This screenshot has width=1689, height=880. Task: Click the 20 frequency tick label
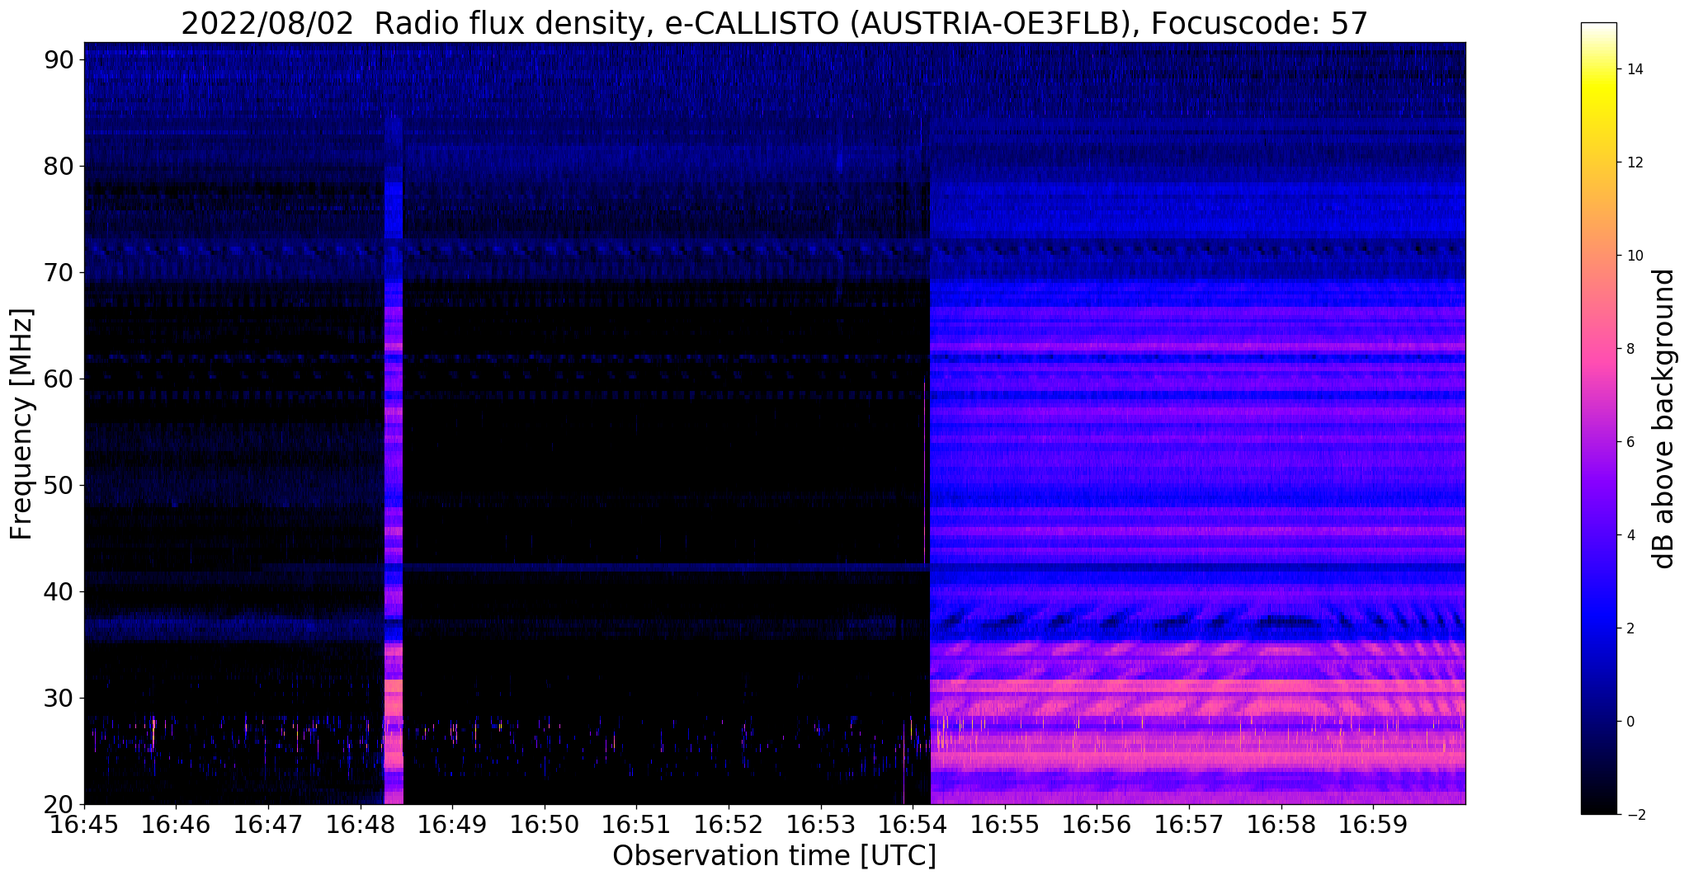[59, 804]
